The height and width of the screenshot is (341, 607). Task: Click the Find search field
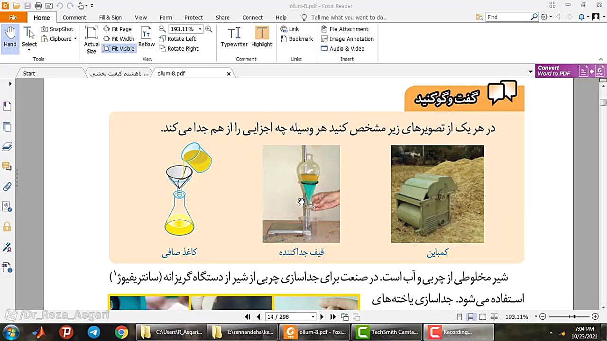click(508, 17)
